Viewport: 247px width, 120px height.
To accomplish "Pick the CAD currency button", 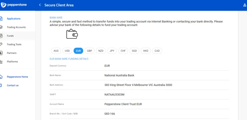I will click(157, 51).
